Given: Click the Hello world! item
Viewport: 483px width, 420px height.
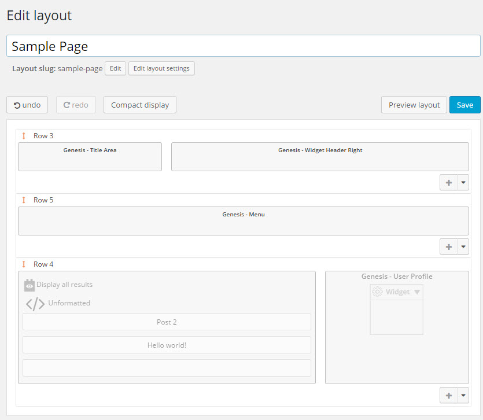Looking at the screenshot, I should click(x=167, y=345).
